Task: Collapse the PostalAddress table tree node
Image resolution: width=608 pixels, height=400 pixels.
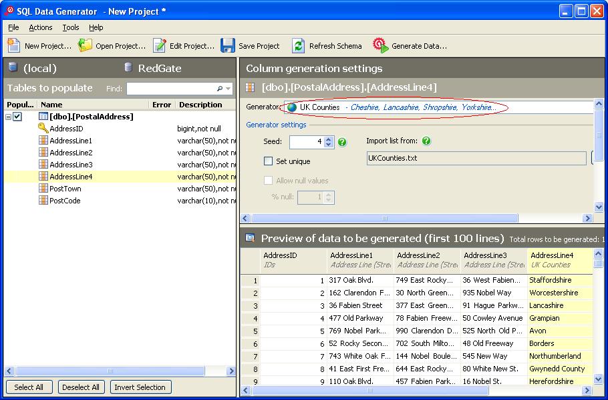Action: tap(8, 117)
